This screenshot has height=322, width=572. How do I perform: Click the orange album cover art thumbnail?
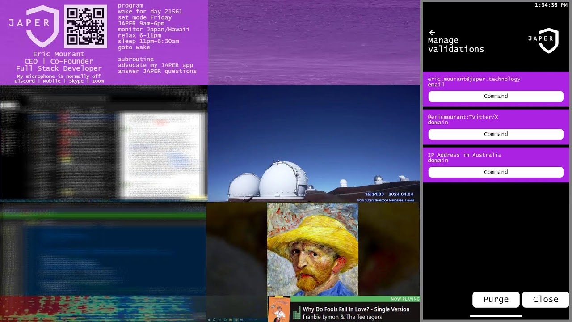tap(279, 309)
